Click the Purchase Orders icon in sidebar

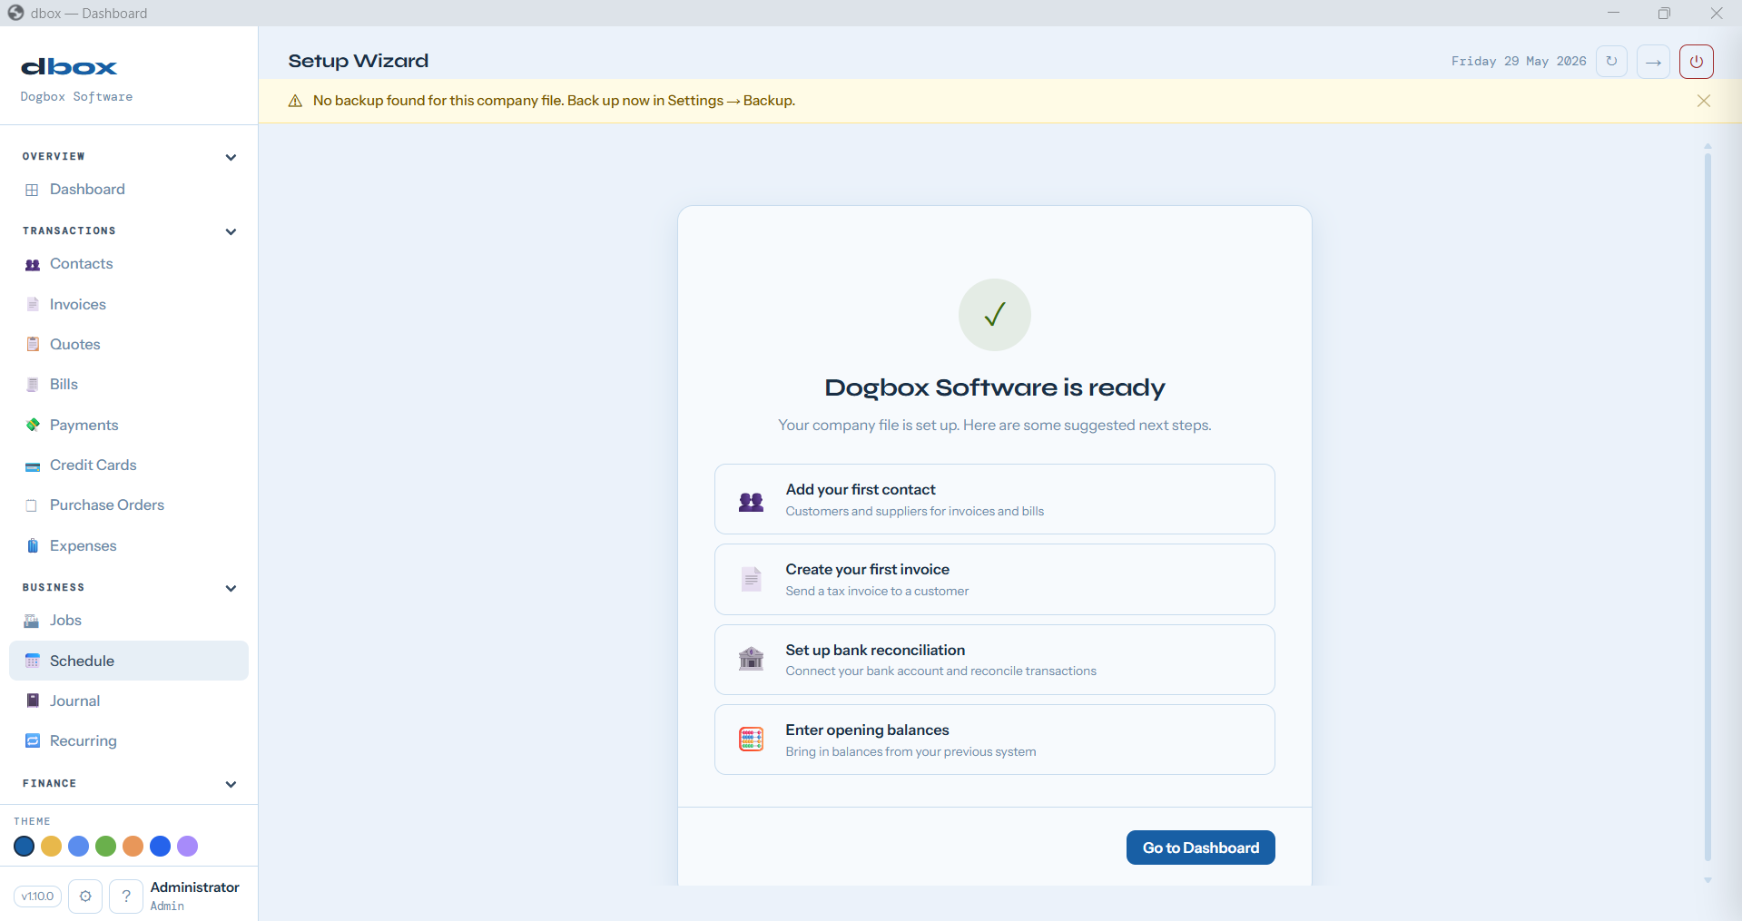click(32, 505)
